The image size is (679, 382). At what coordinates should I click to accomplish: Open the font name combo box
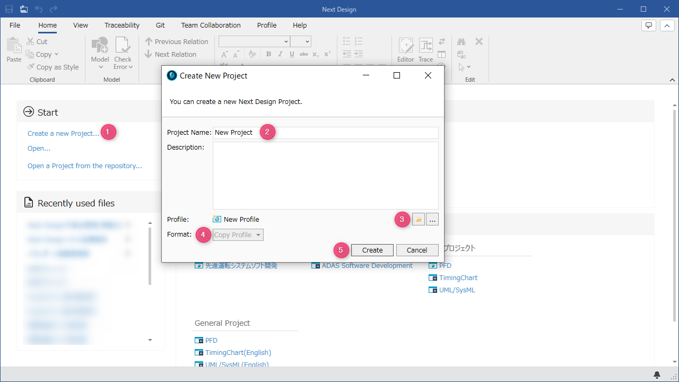pyautogui.click(x=254, y=41)
